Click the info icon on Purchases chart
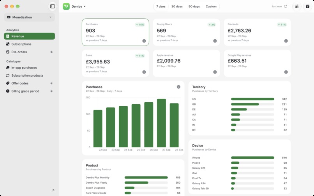This screenshot has width=314, height=196. (178, 87)
